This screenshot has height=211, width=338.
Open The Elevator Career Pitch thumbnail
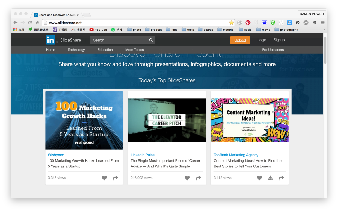pyautogui.click(x=167, y=120)
